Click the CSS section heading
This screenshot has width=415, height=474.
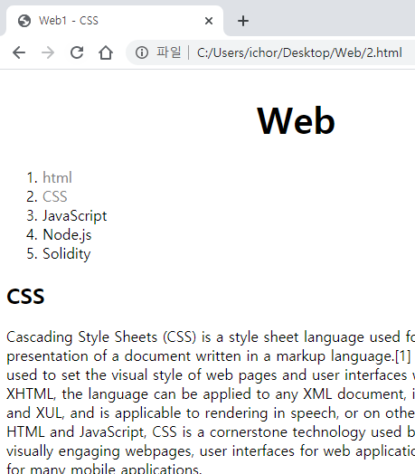click(x=25, y=297)
